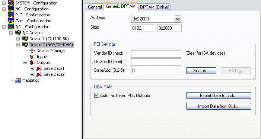
Task: Click Import Data from Disk button
Action: click(219, 106)
